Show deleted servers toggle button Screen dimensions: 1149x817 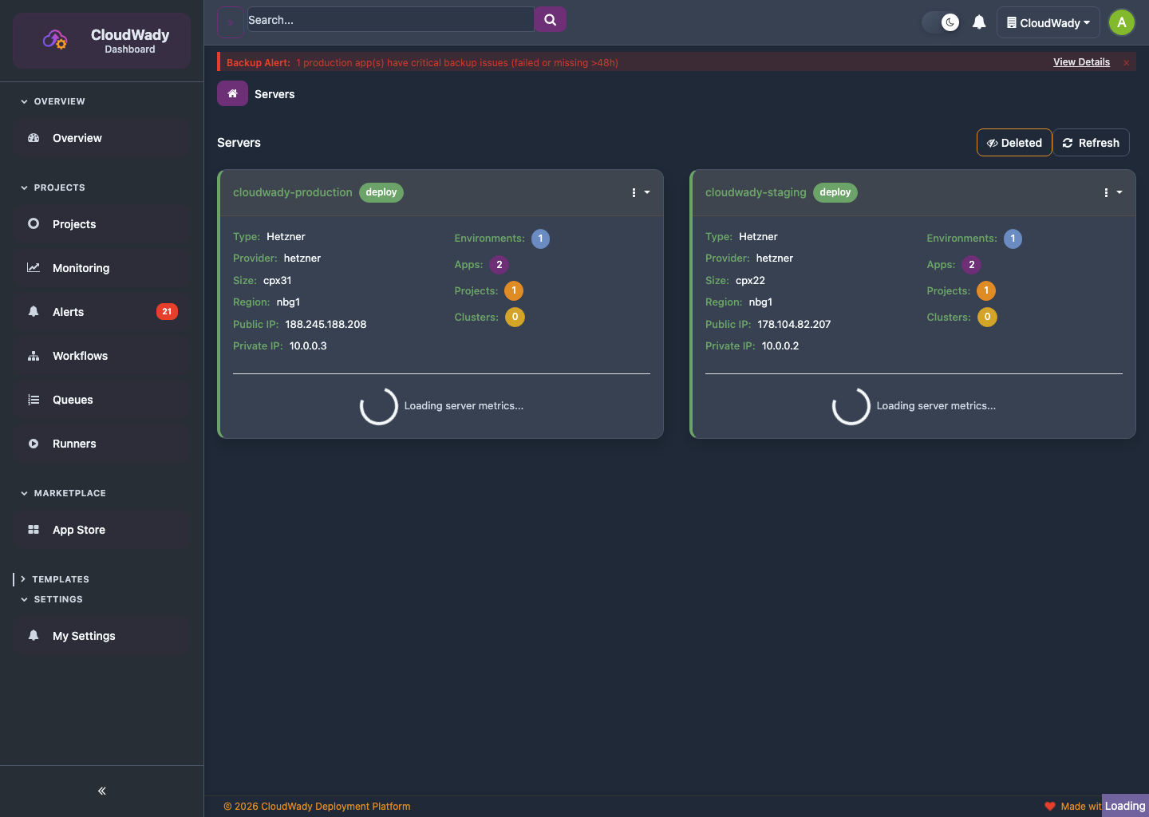(1014, 143)
